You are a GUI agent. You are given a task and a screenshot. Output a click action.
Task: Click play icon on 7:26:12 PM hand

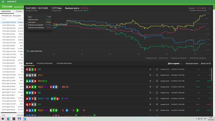(154, 81)
